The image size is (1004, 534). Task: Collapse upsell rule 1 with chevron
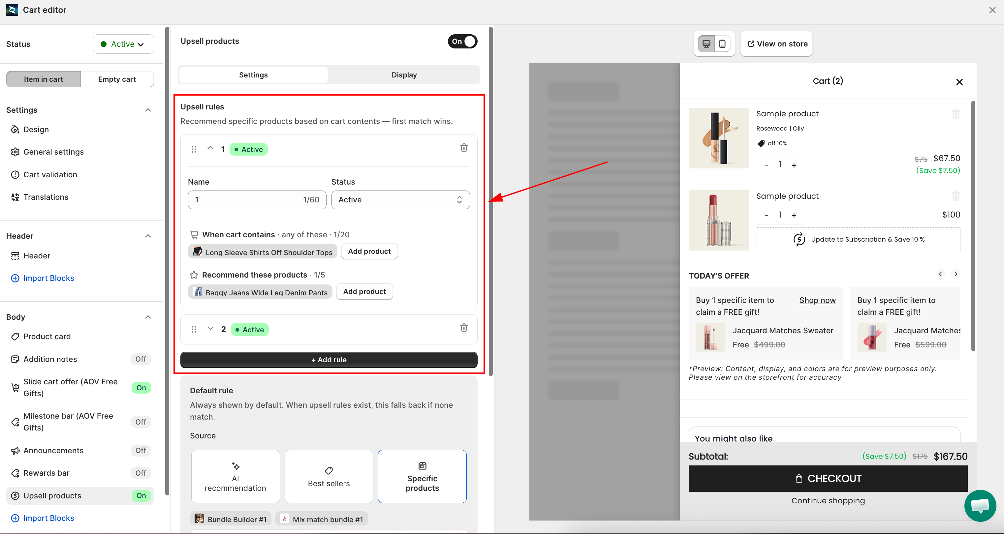(x=210, y=148)
